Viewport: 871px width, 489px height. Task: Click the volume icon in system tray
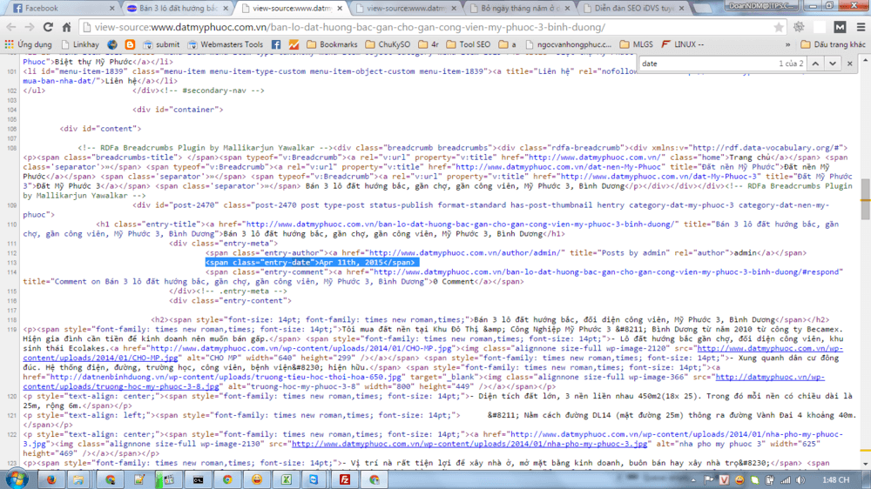[x=800, y=480]
